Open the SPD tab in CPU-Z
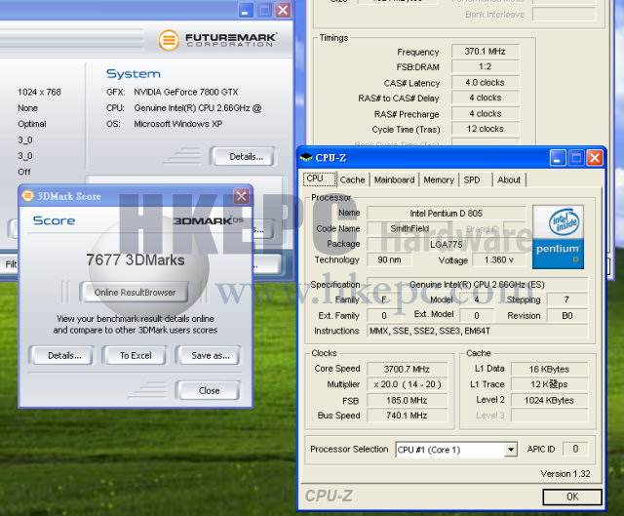This screenshot has height=516, width=624. click(472, 179)
